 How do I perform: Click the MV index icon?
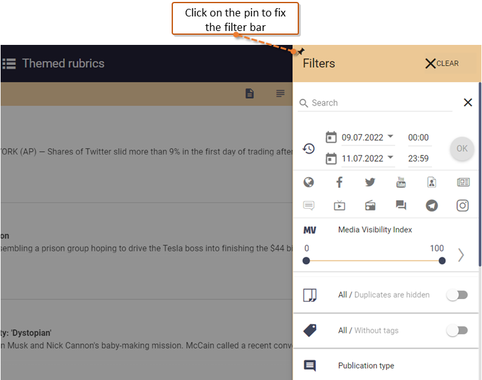310,230
